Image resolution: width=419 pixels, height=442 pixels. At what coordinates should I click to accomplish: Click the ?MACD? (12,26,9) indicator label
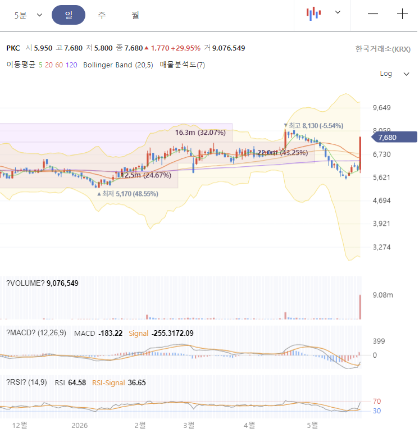tap(36, 333)
